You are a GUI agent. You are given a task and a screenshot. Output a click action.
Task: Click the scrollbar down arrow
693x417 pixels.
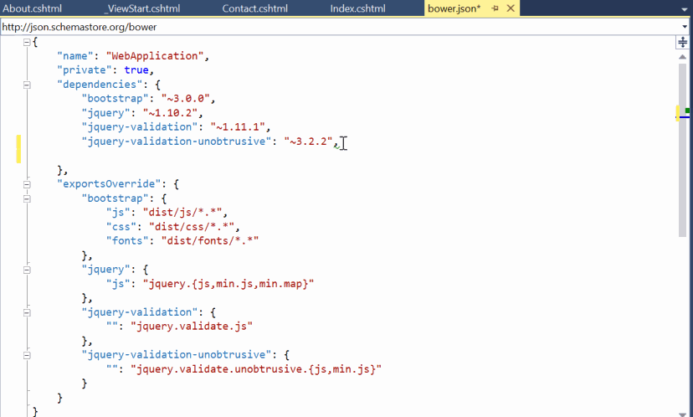[x=683, y=414]
